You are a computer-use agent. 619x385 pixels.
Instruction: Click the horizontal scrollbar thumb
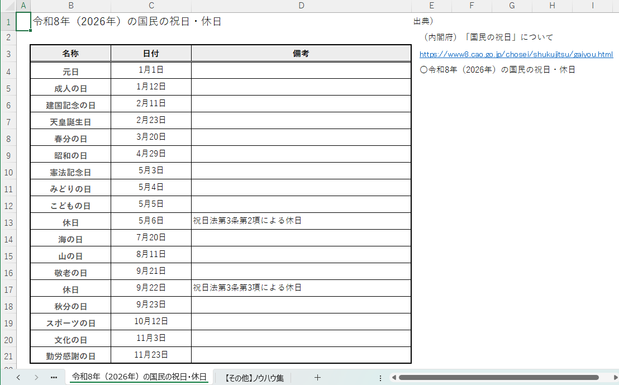[497, 378]
